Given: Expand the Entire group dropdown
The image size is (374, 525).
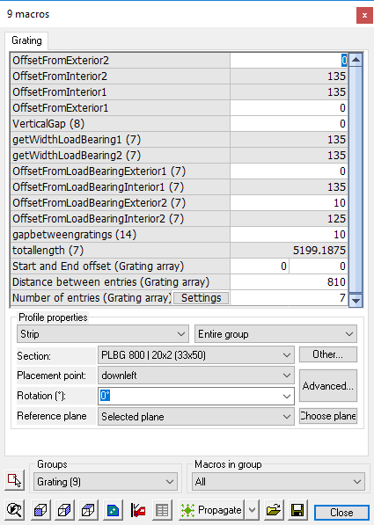Looking at the screenshot, I should click(275, 334).
